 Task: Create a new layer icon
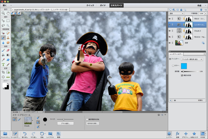tap(170, 10)
